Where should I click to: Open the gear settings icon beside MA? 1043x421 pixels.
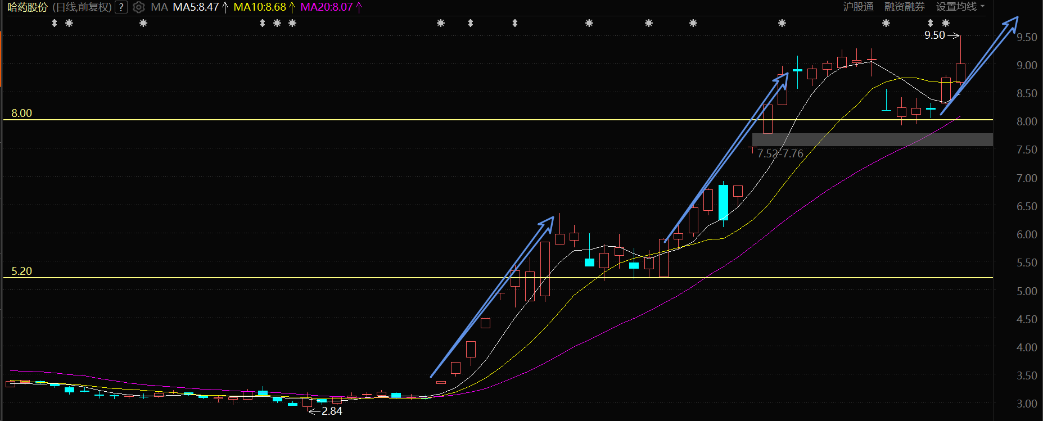[x=138, y=7]
